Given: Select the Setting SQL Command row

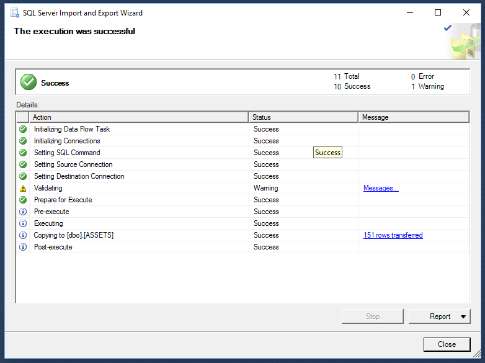Looking at the screenshot, I should pyautogui.click(x=242, y=153).
